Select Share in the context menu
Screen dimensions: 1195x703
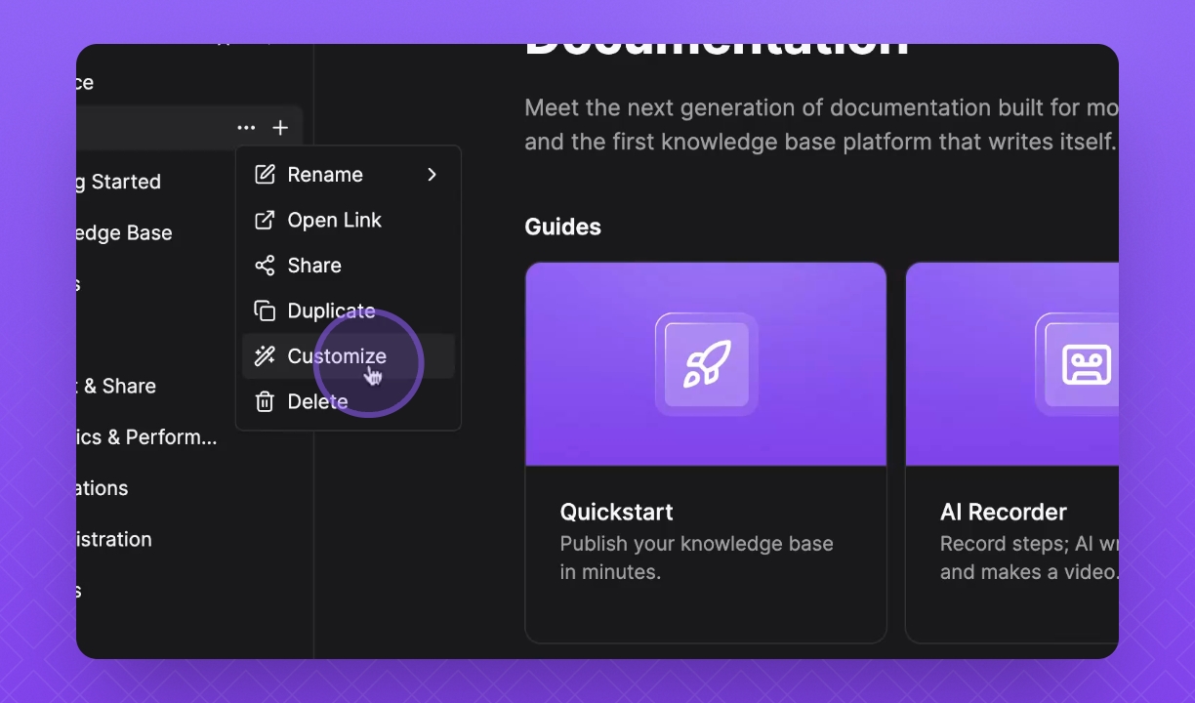tap(349, 266)
